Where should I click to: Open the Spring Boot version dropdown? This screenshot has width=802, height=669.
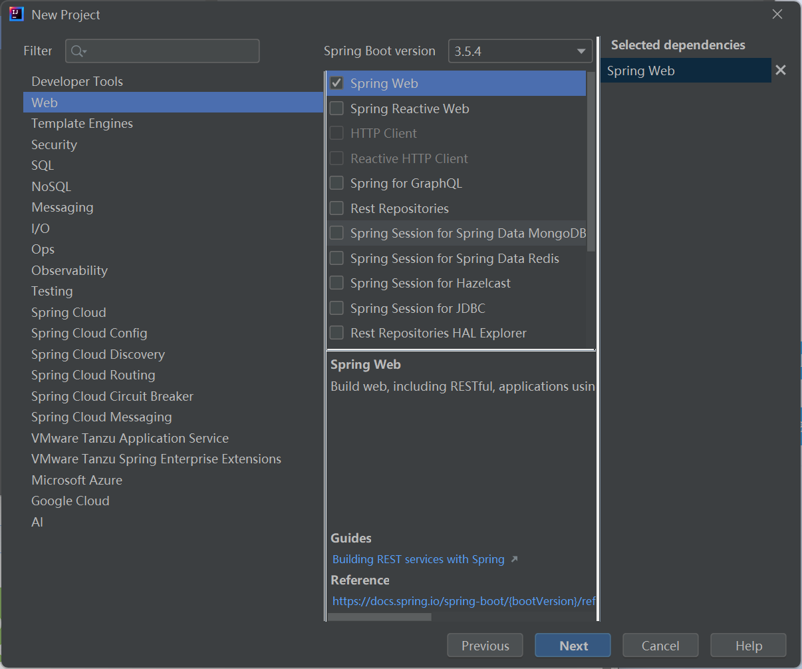click(520, 51)
